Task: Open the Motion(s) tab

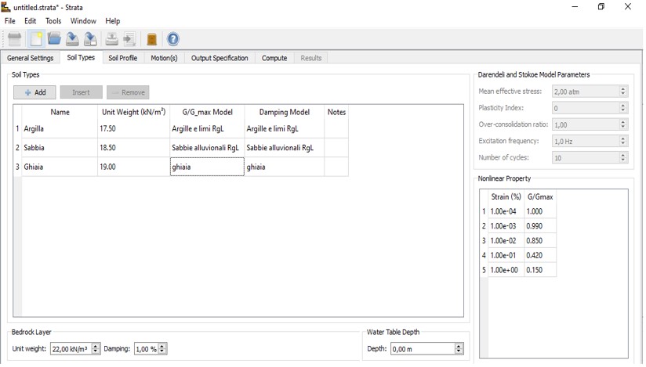Action: pos(164,58)
